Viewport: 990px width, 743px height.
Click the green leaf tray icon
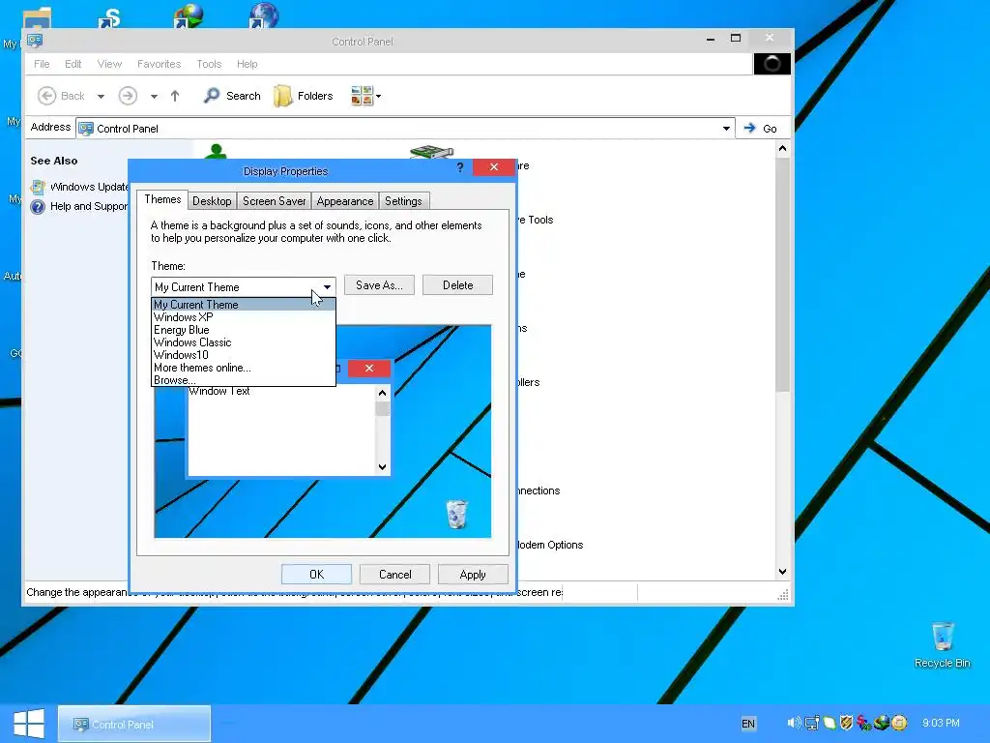[x=830, y=723]
